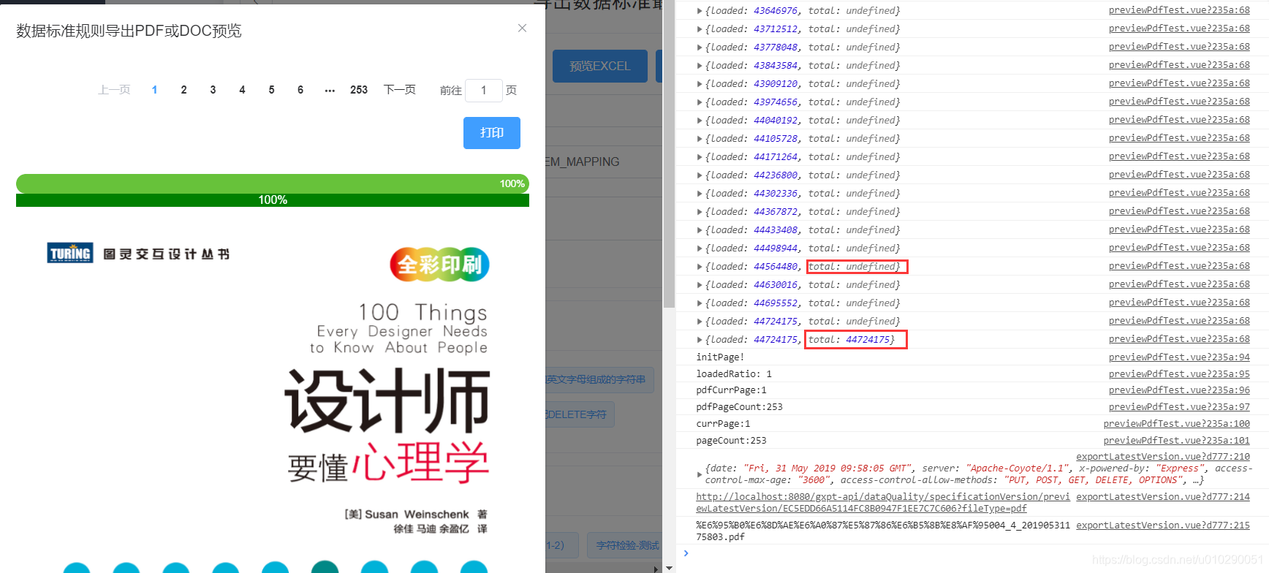Expand console object loaded 44498944

point(700,248)
